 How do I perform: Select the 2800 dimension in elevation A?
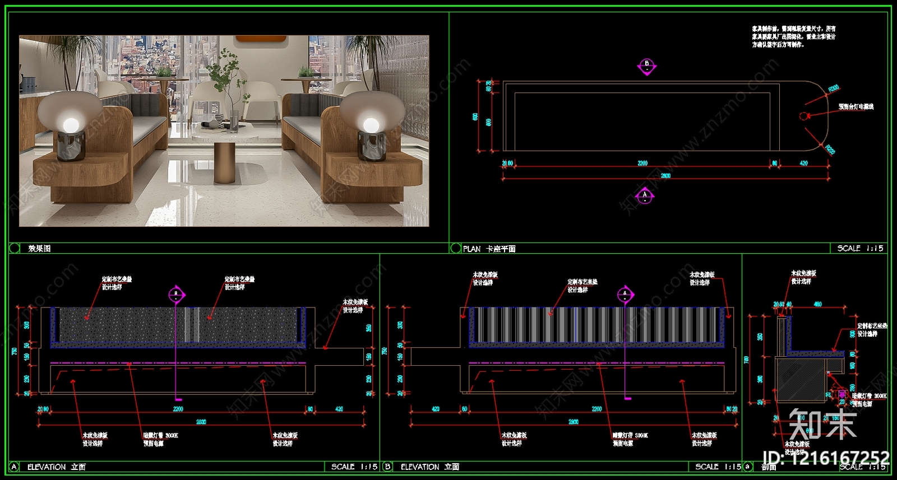pyautogui.click(x=201, y=422)
